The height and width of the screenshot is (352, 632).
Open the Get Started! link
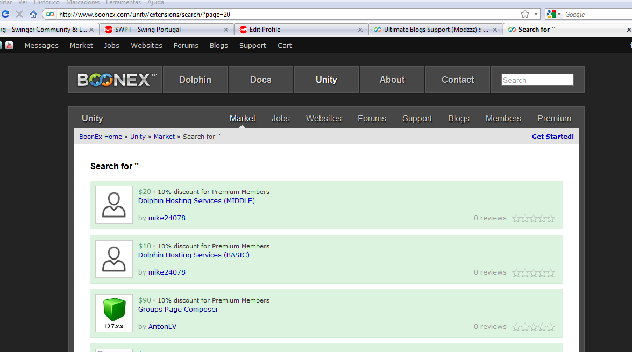coord(552,137)
